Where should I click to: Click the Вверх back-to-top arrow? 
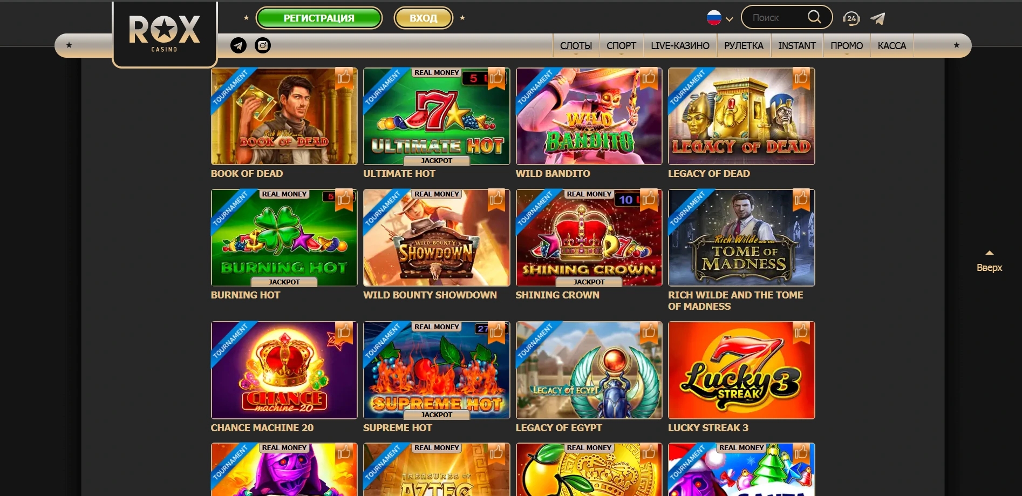click(x=989, y=261)
